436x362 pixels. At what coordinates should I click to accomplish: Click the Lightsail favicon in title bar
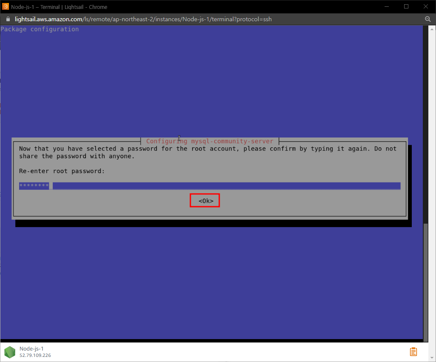coord(6,6)
